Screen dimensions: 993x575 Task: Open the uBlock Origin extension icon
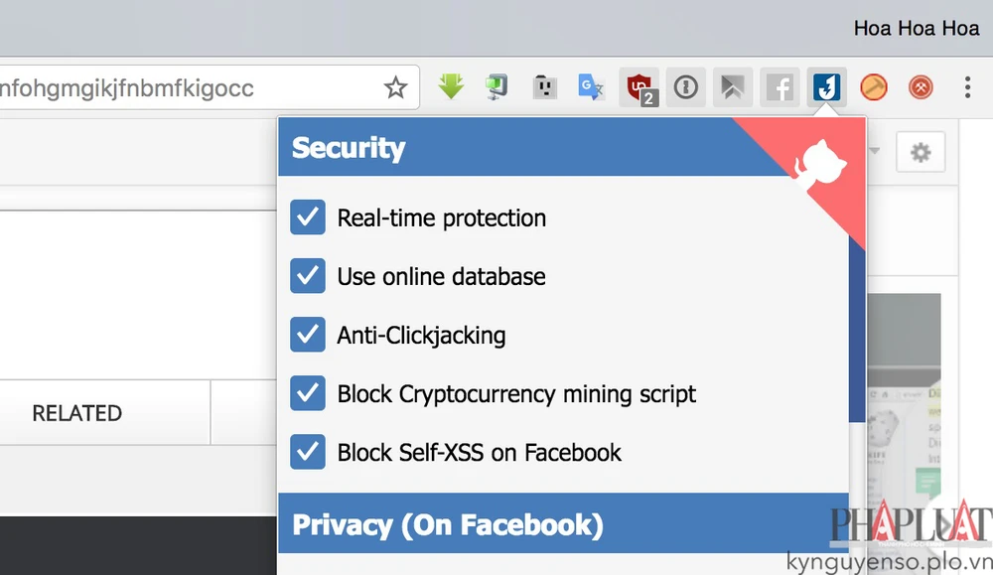639,88
